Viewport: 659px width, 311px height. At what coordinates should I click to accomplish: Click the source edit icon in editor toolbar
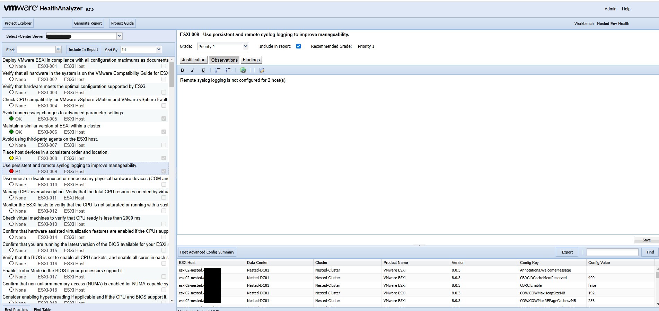262,70
